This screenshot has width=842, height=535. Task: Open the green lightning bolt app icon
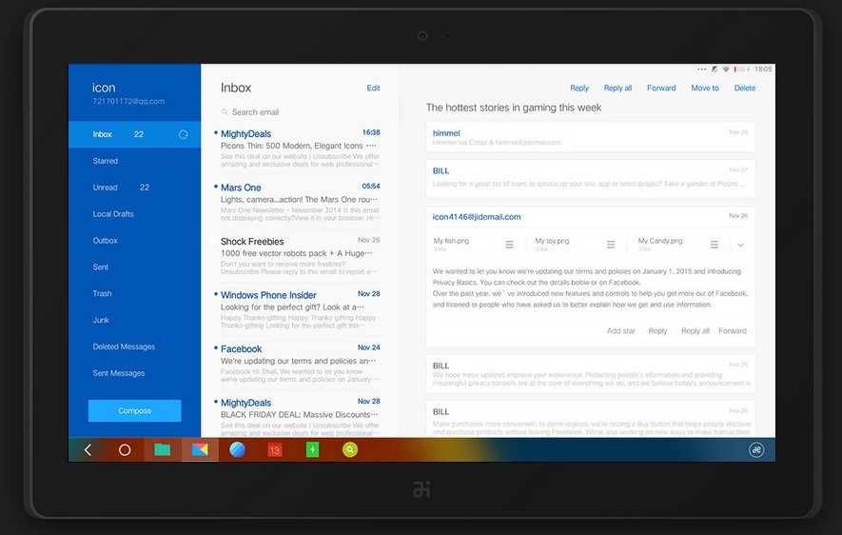[312, 449]
